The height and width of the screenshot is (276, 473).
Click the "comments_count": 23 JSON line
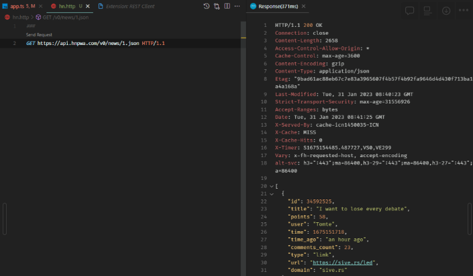[320, 247]
